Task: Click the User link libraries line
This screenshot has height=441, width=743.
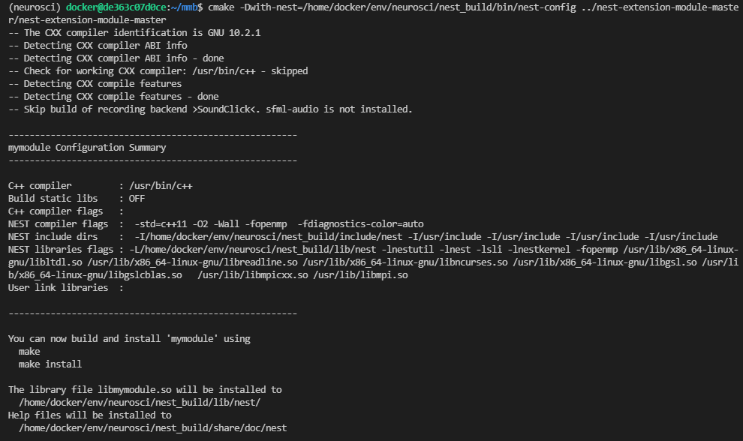Action: click(66, 289)
